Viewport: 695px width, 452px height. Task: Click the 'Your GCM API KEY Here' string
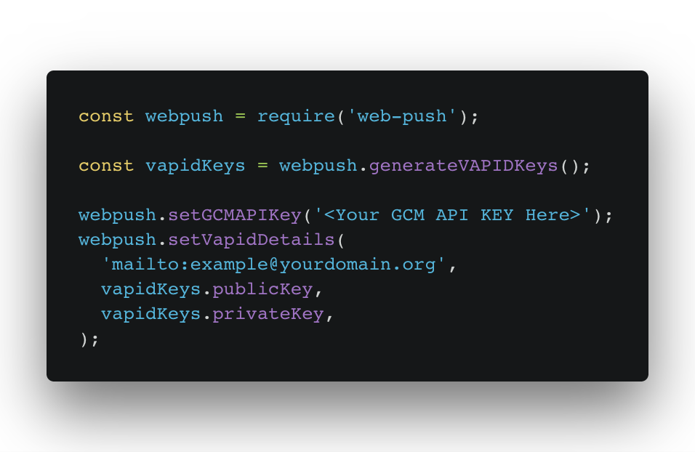452,216
